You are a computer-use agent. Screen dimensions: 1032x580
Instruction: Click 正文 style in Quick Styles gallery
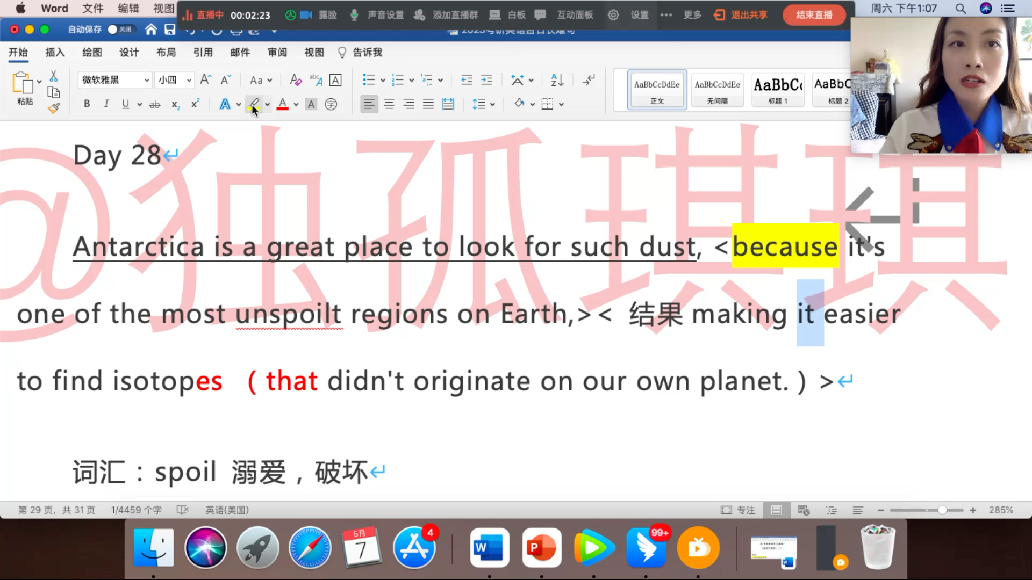(656, 90)
